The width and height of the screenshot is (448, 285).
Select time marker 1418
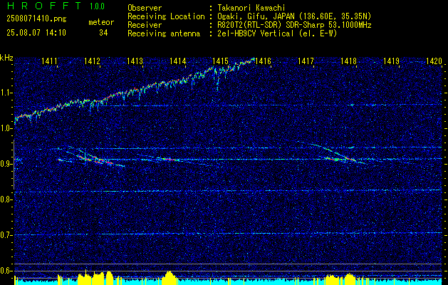pyautogui.click(x=348, y=61)
